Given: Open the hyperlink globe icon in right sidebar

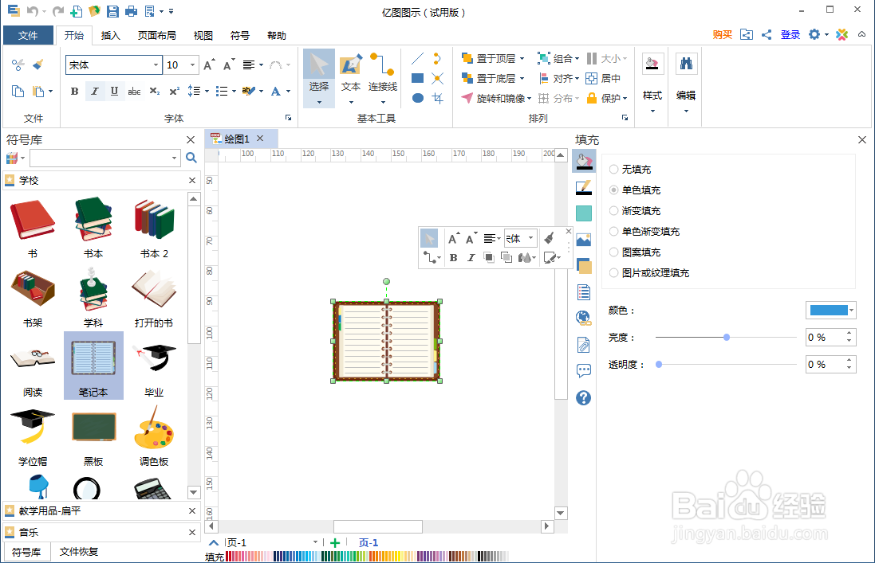Looking at the screenshot, I should coord(583,317).
